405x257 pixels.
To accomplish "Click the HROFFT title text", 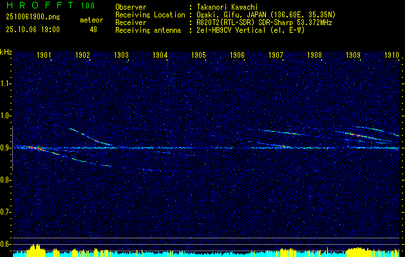I will pyautogui.click(x=40, y=5).
